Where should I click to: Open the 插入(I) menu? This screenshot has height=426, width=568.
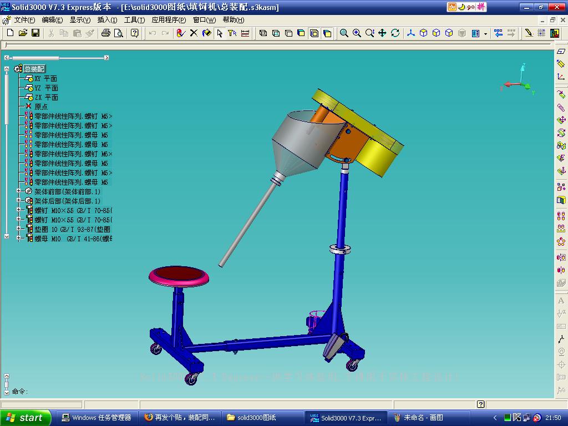pos(107,20)
